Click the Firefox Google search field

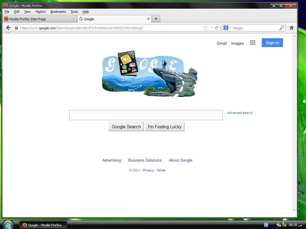coord(255,28)
